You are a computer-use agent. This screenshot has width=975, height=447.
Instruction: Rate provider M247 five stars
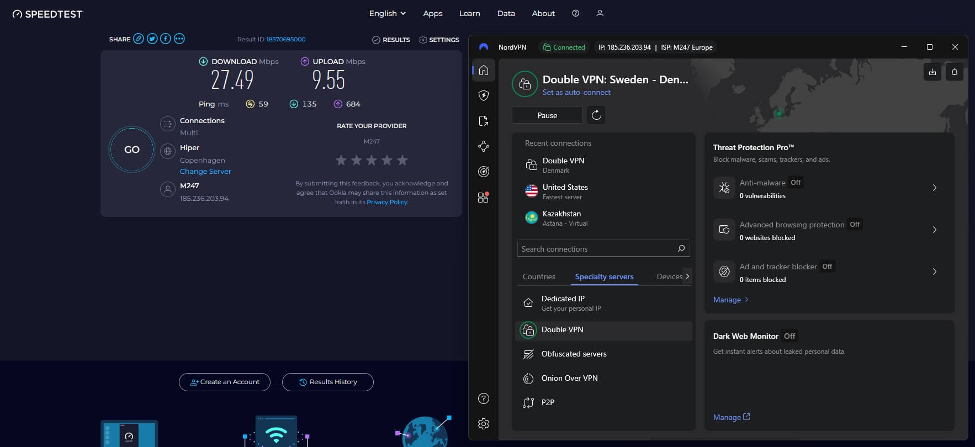point(402,160)
